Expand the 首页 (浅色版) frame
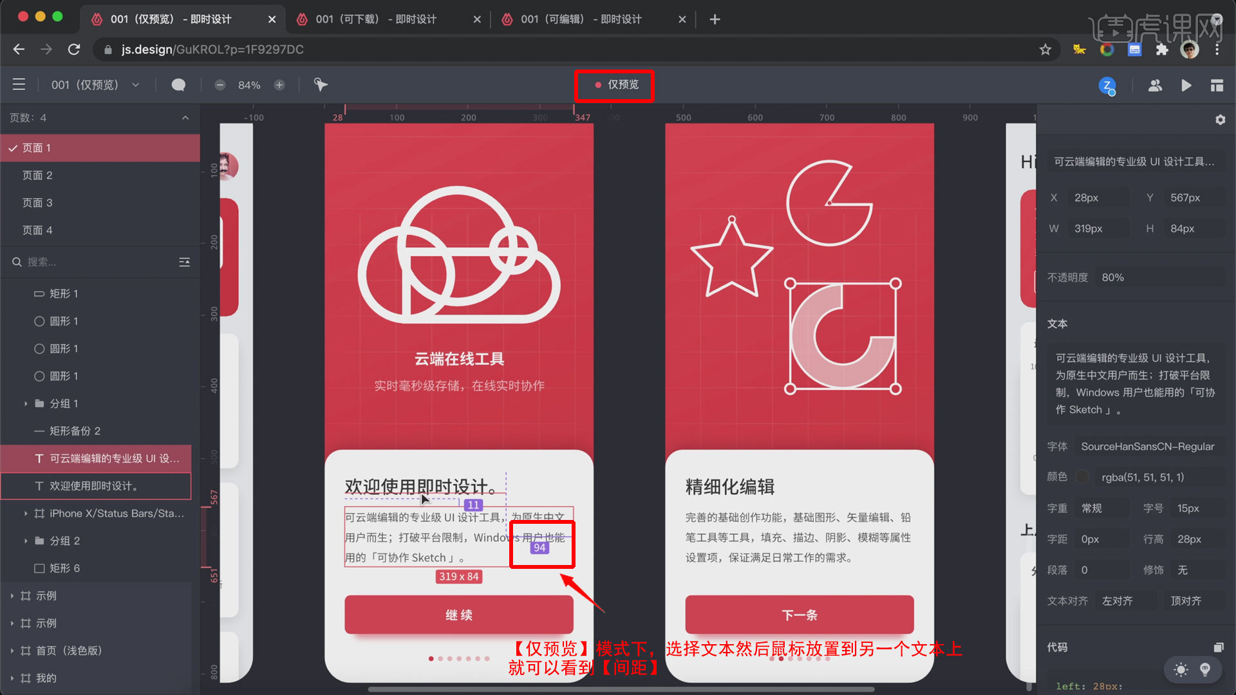Viewport: 1236px width, 695px height. click(x=12, y=651)
